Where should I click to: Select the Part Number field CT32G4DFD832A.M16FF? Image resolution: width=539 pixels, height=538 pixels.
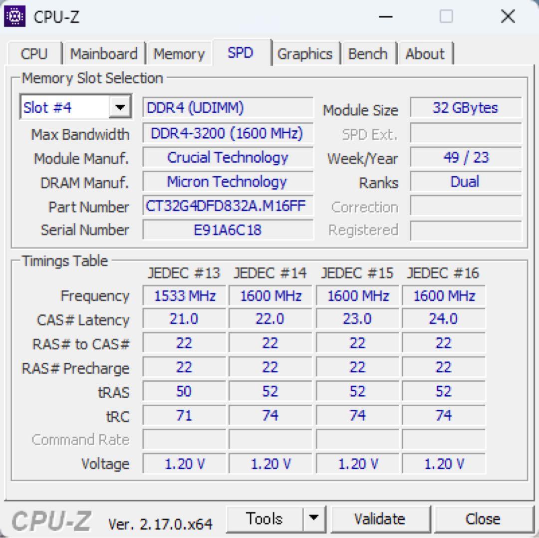click(x=227, y=206)
